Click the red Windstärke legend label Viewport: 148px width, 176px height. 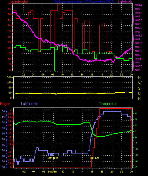(x=19, y=2)
